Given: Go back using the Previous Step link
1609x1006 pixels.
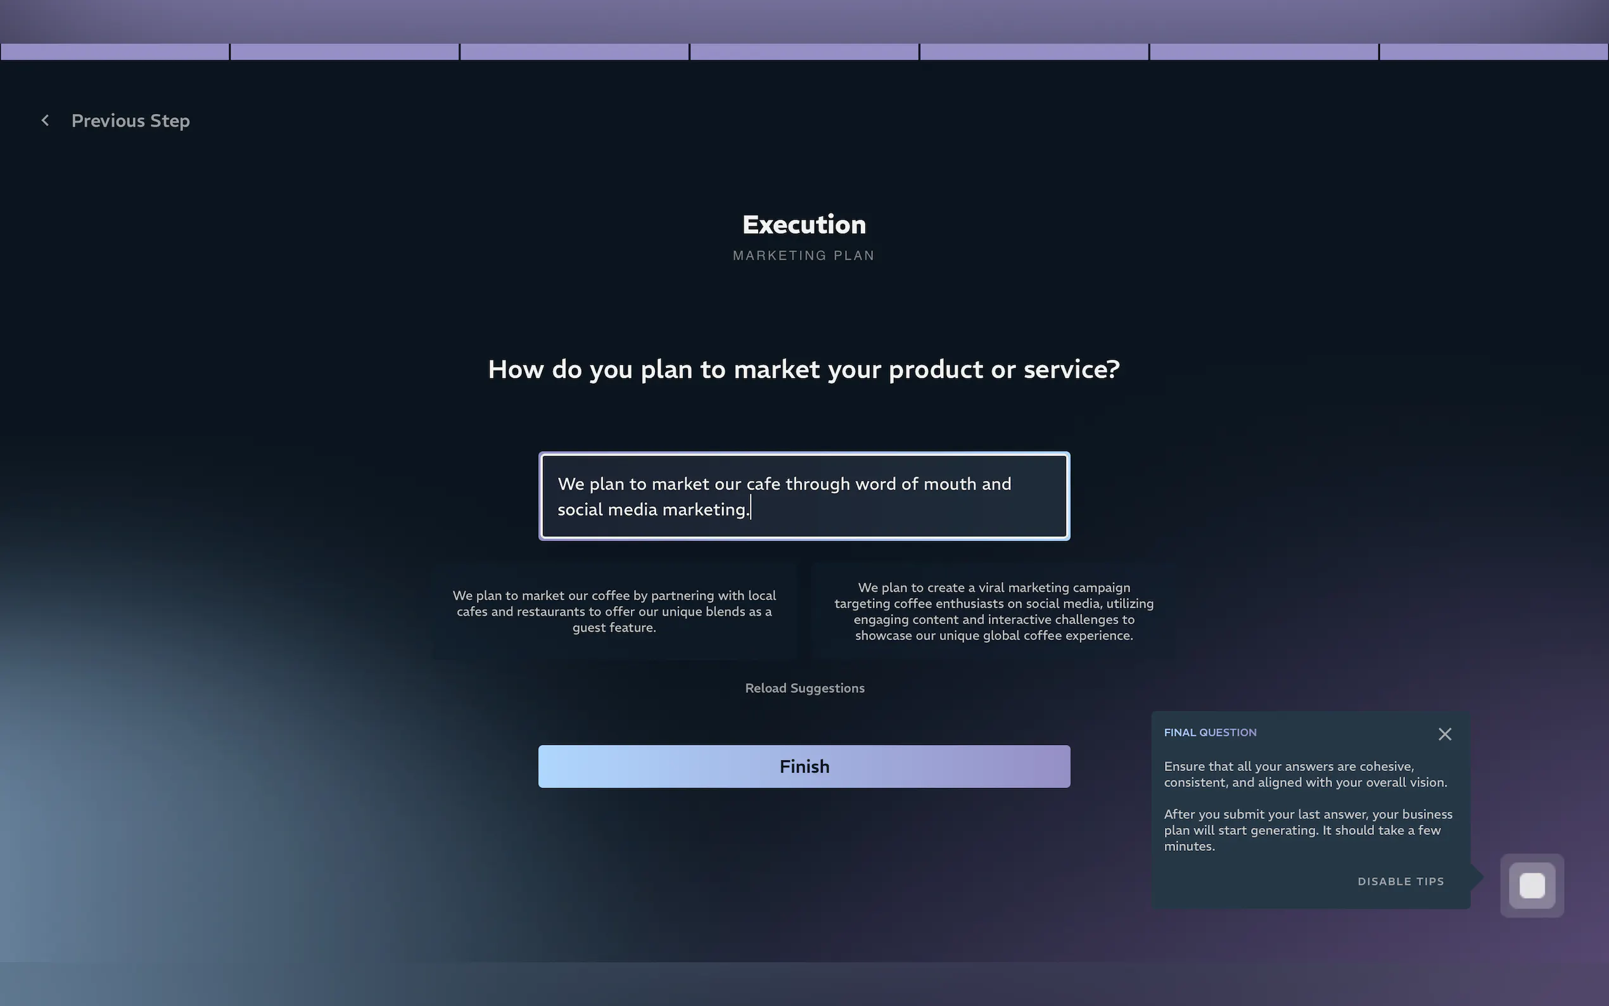Looking at the screenshot, I should click(130, 120).
